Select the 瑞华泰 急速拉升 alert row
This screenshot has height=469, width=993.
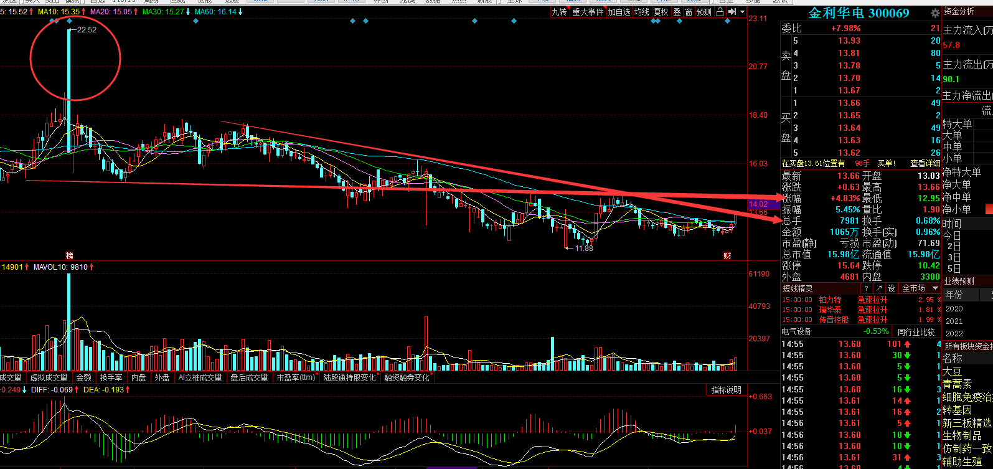click(861, 310)
